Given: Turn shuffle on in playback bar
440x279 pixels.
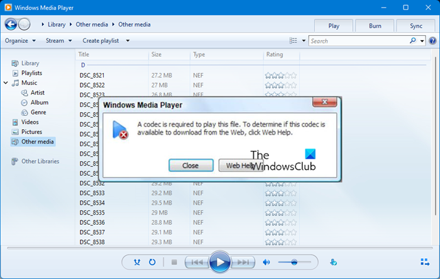Looking at the screenshot, I should coord(137,262).
